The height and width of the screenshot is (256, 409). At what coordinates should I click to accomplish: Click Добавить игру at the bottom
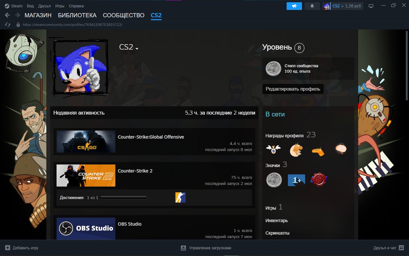click(x=22, y=248)
